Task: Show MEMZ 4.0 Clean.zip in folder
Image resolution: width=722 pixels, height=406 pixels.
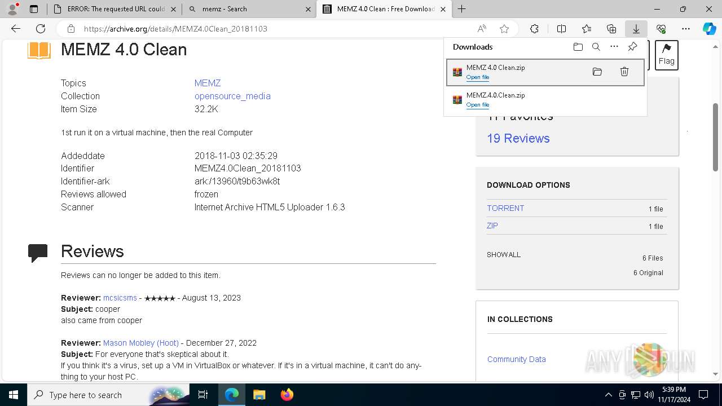Action: [x=597, y=72]
